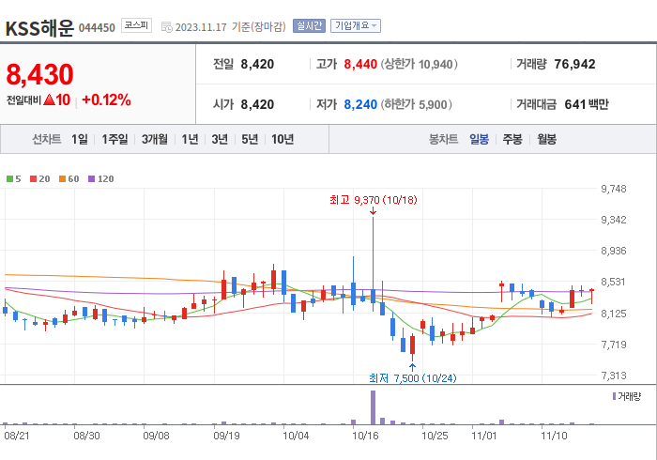657x460 pixels.
Task: Click the 실시간 real-time button
Action: pyautogui.click(x=309, y=26)
